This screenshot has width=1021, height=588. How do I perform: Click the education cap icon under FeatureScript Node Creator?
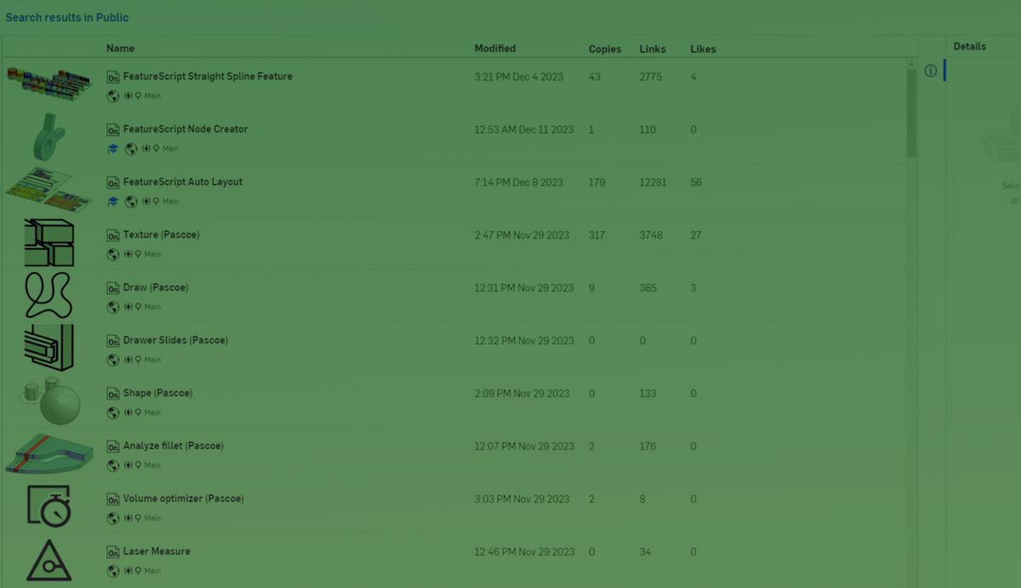(x=112, y=150)
